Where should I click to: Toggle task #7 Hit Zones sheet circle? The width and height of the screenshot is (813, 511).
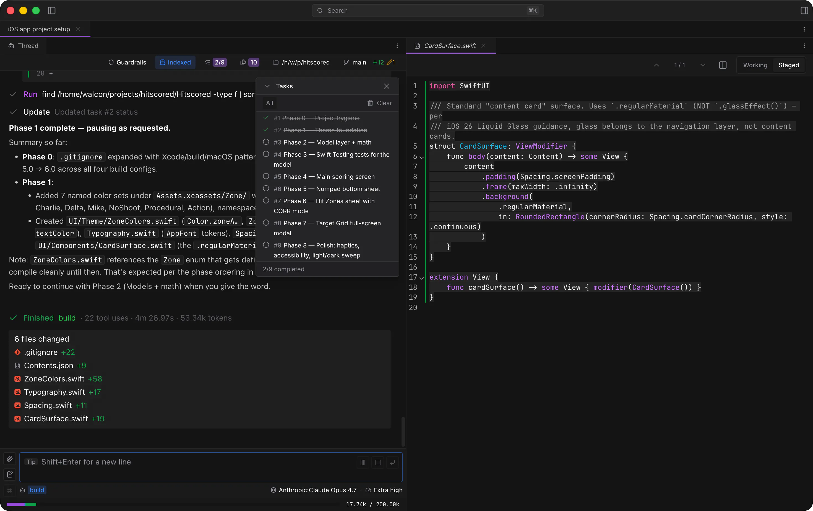pyautogui.click(x=266, y=201)
